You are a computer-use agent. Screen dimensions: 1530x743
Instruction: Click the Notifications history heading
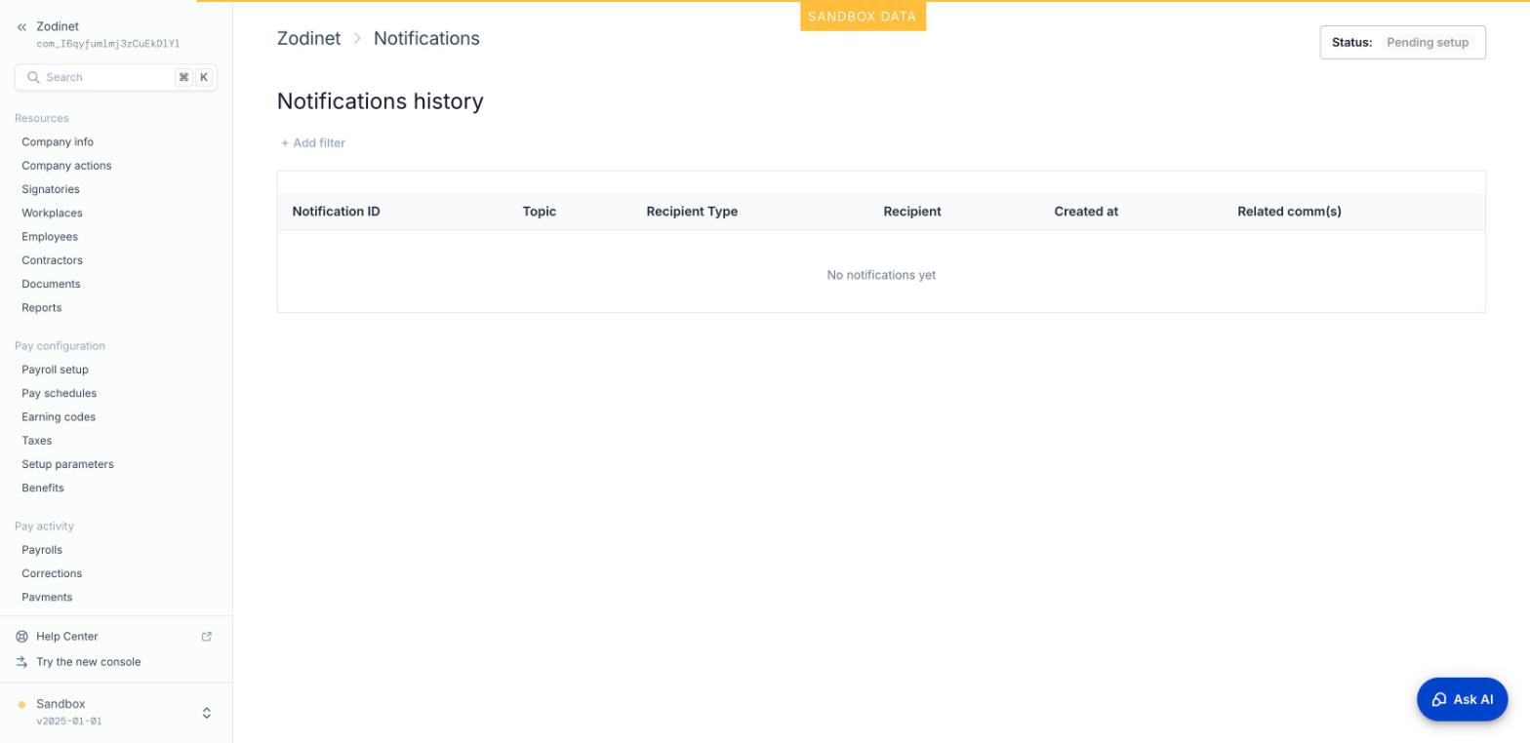tap(381, 101)
